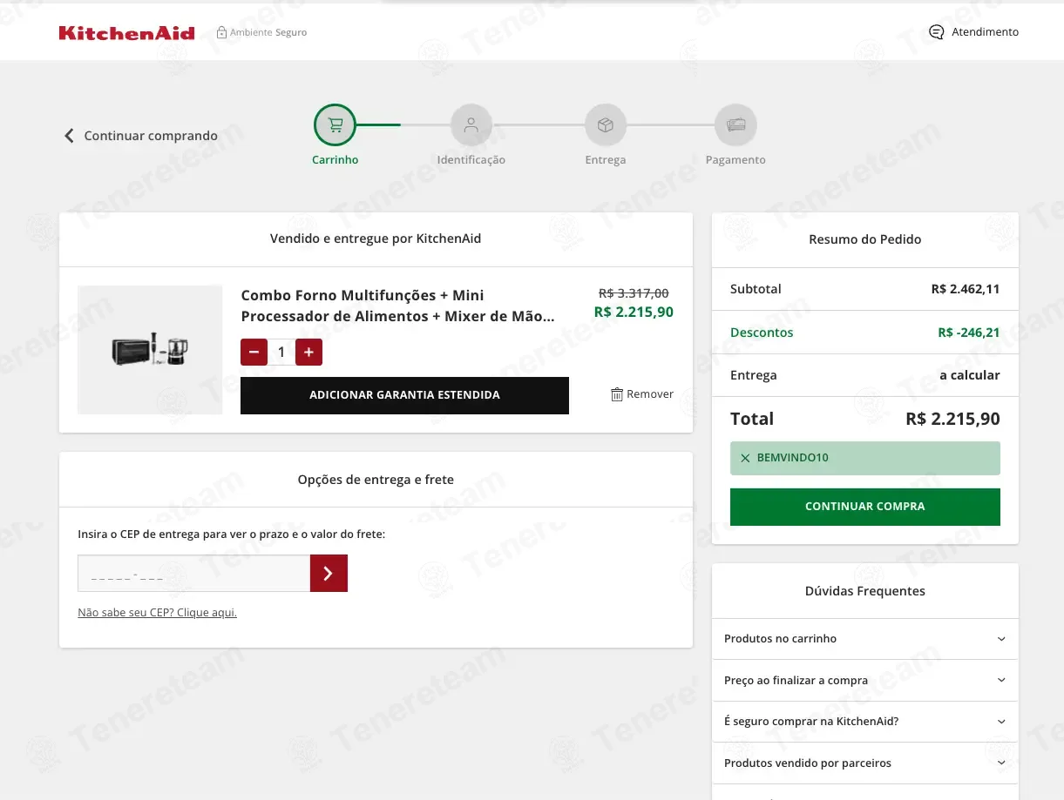Click the crossed-out price R$ 3.317,00
The width and height of the screenshot is (1064, 800).
click(x=634, y=293)
